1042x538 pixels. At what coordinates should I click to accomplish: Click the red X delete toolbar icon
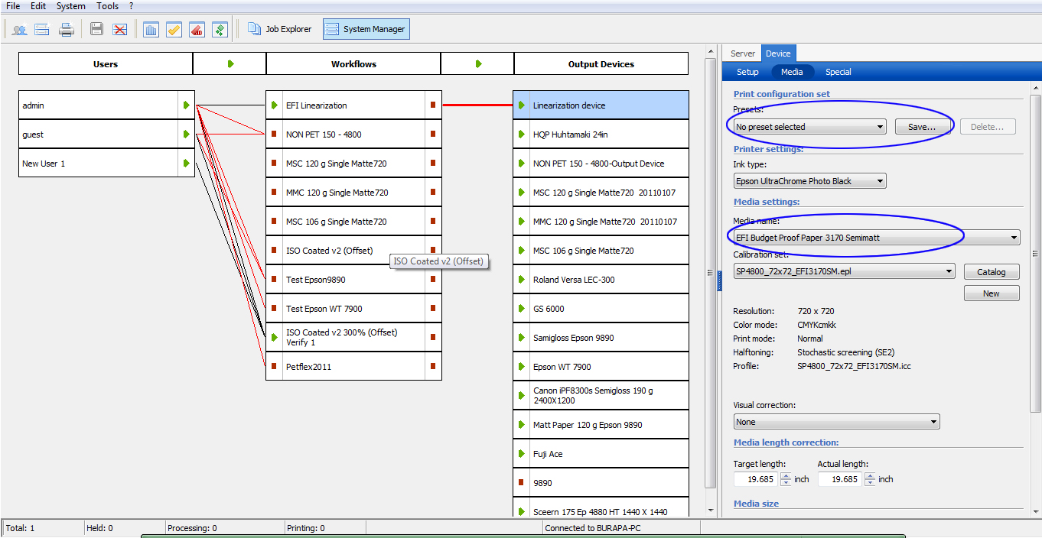(x=119, y=29)
